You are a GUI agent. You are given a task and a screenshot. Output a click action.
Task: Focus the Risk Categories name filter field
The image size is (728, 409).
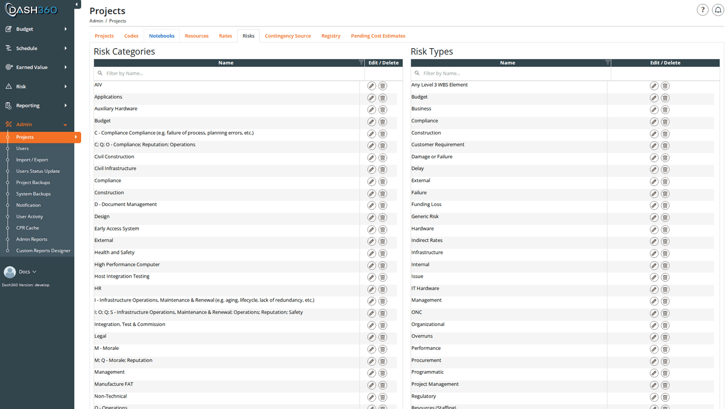click(229, 73)
